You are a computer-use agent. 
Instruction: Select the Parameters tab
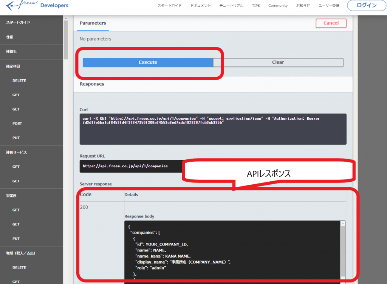coord(93,23)
